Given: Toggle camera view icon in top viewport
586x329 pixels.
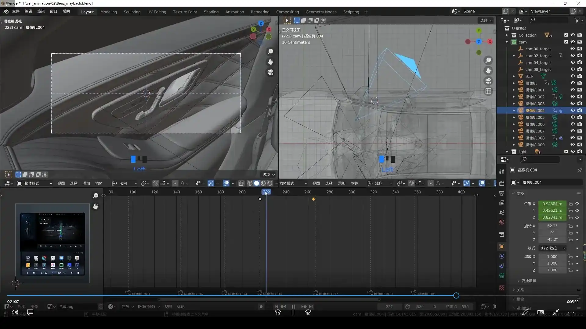Looking at the screenshot, I should click(488, 81).
